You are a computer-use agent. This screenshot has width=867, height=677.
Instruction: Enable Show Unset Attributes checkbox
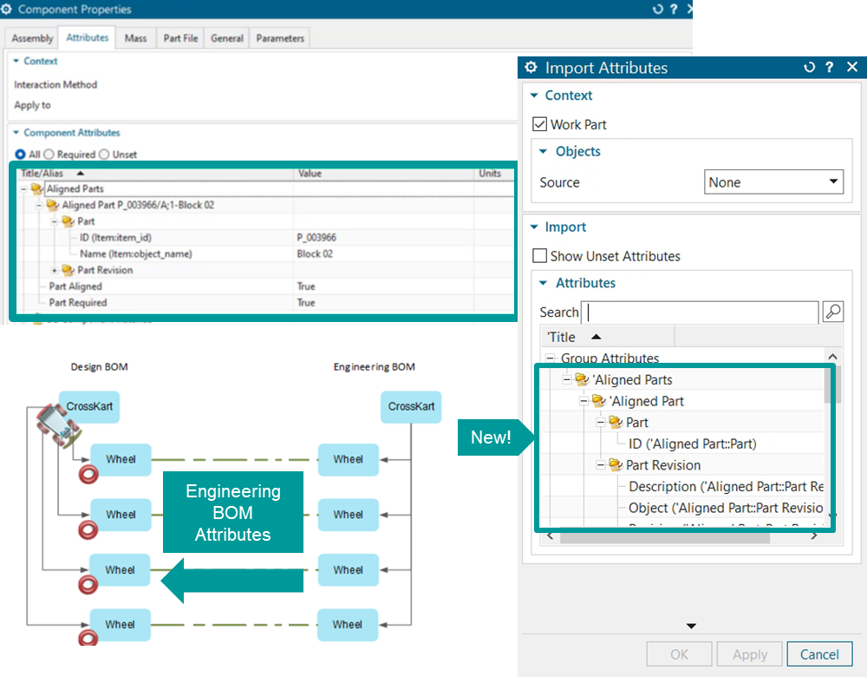coord(540,256)
